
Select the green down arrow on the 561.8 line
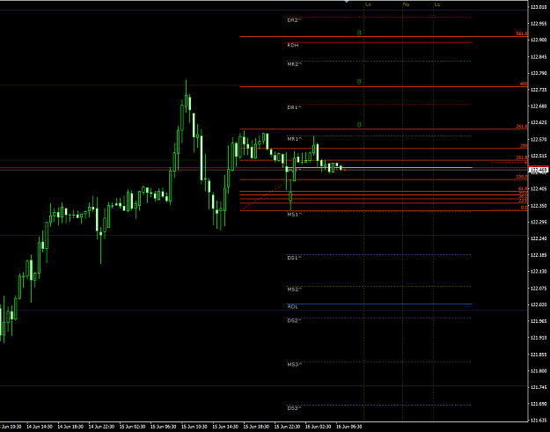359,33
